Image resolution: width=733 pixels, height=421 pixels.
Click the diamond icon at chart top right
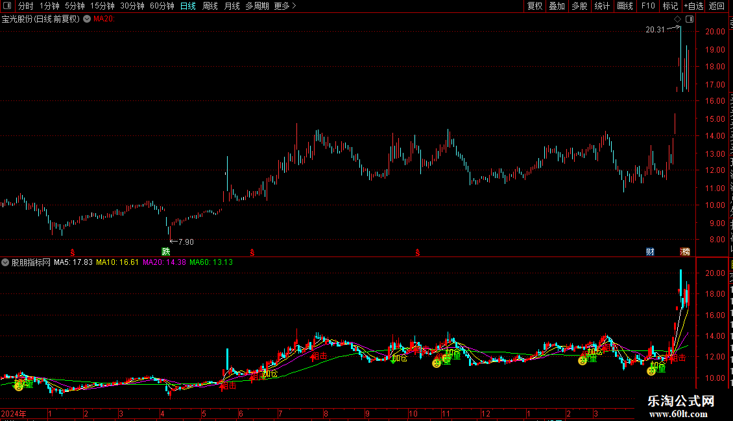click(677, 19)
